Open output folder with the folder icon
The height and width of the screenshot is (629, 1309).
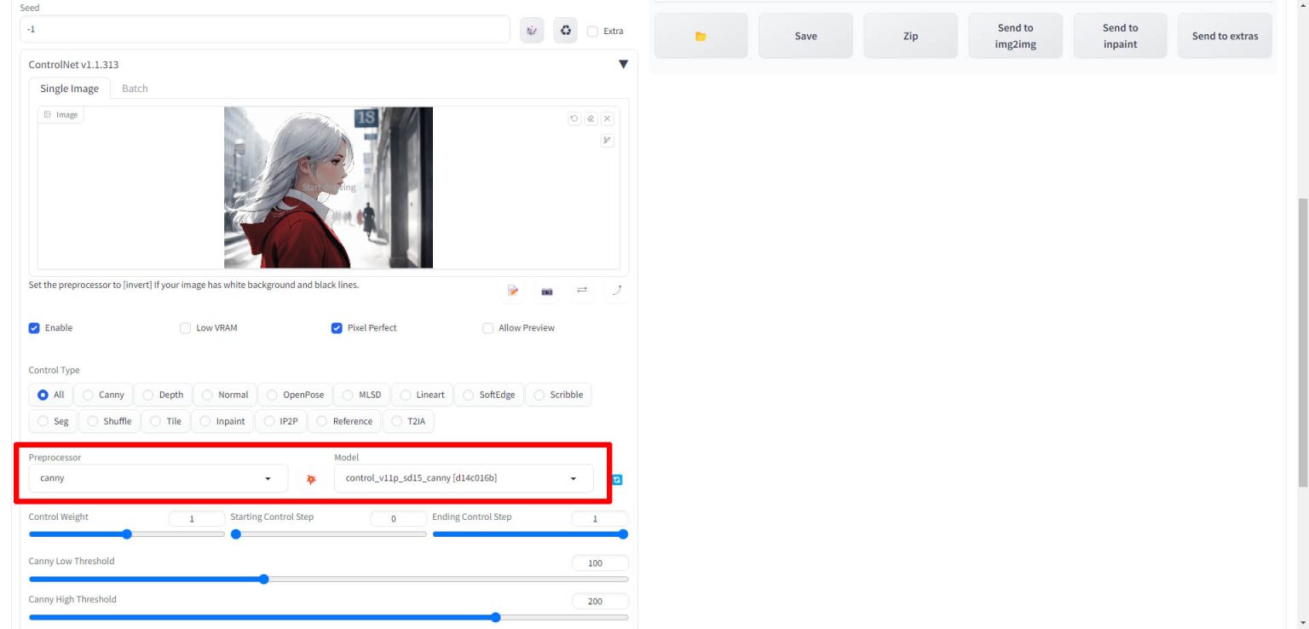[701, 36]
